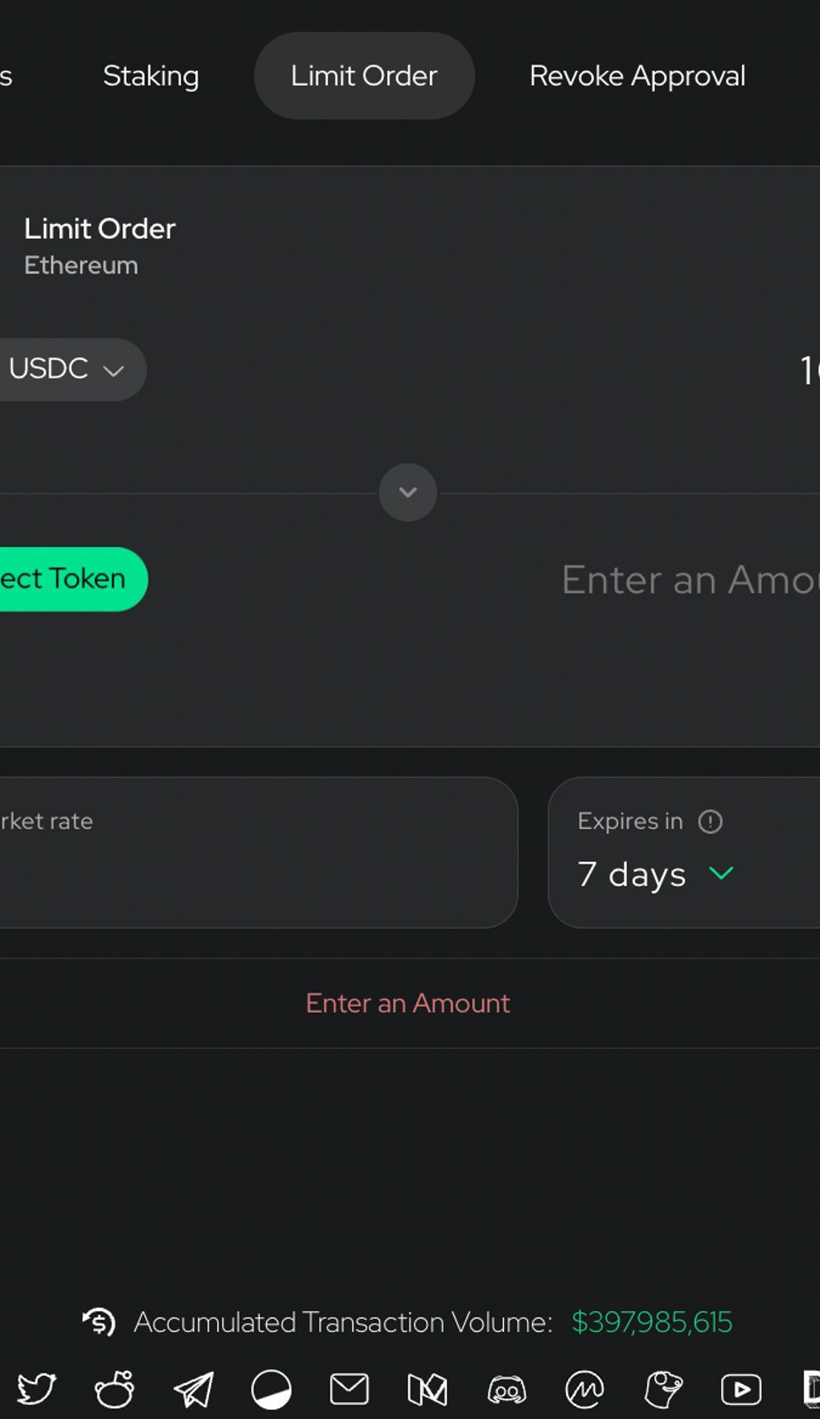This screenshot has width=820, height=1419.
Task: Open the YouTube channel icon
Action: pyautogui.click(x=742, y=1389)
